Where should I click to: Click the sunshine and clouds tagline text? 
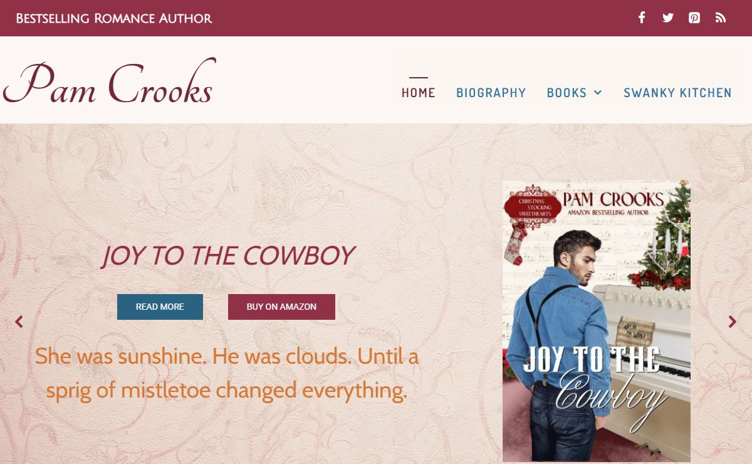point(227,374)
